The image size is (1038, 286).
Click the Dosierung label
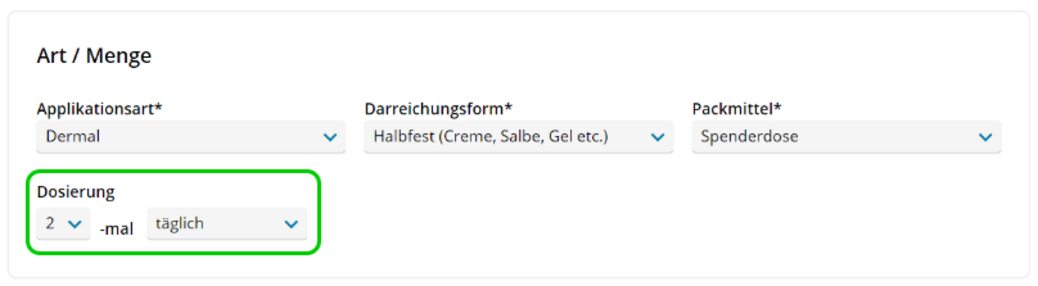pyautogui.click(x=76, y=192)
